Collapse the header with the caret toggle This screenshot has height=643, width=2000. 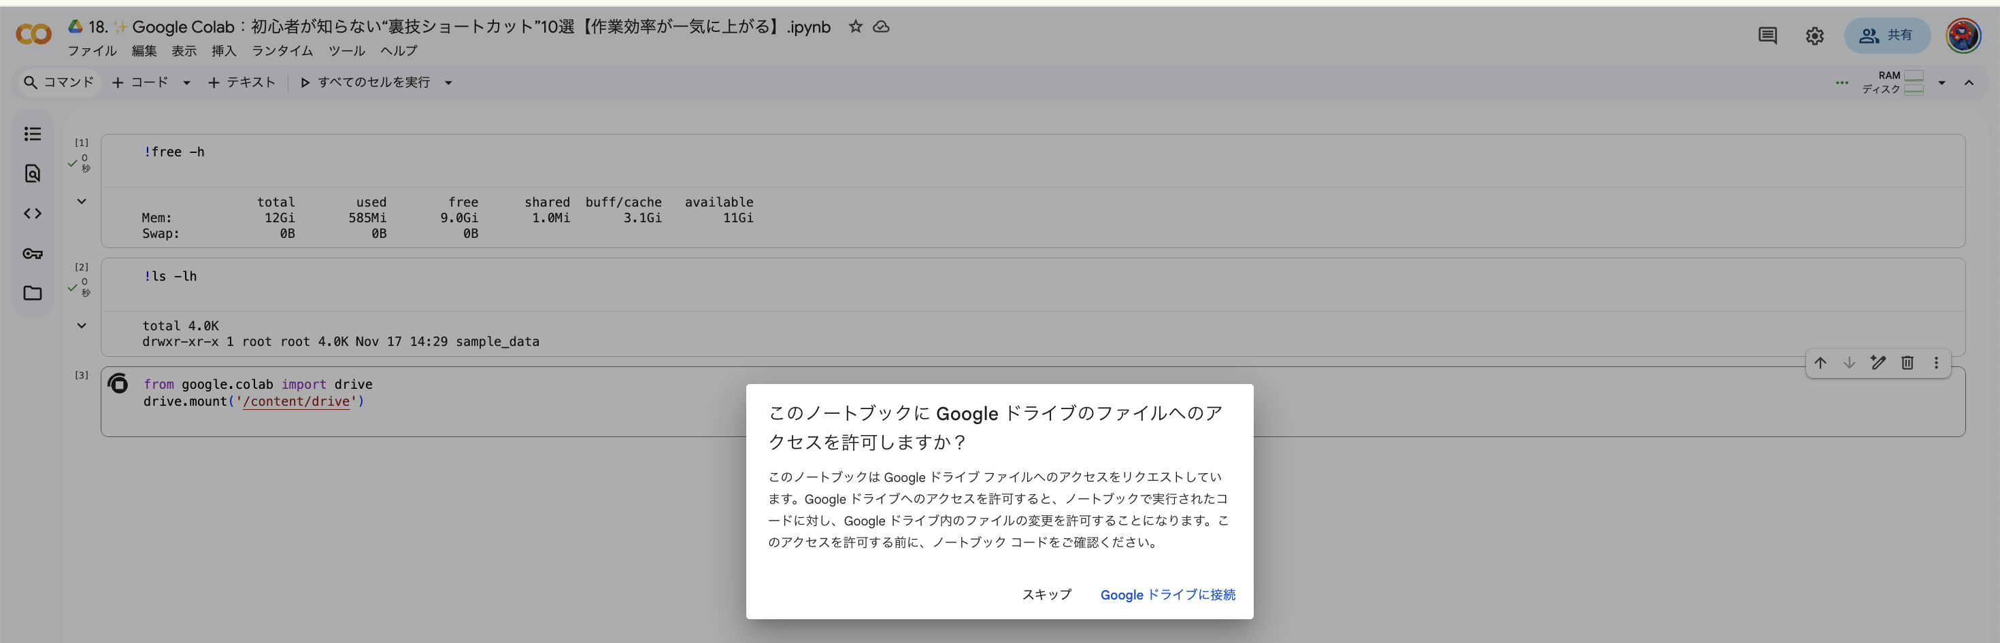pyautogui.click(x=1971, y=82)
